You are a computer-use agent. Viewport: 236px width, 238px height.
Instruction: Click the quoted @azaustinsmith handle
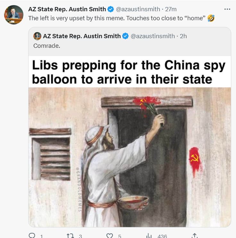click(153, 36)
